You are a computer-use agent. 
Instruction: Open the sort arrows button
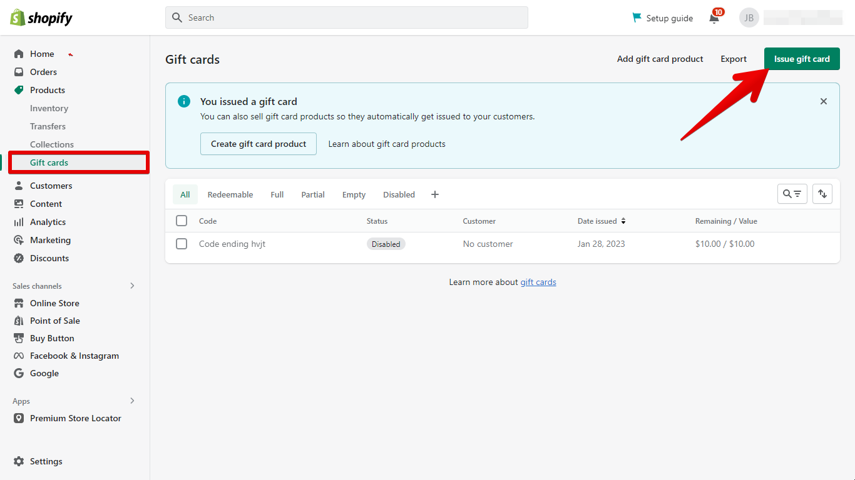pyautogui.click(x=822, y=194)
